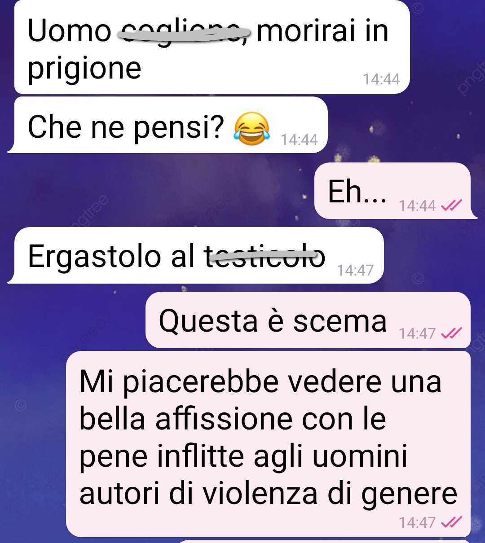
Task: Select the "Questa è scema" message
Action: [x=308, y=320]
